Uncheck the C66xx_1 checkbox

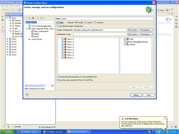tap(62, 42)
